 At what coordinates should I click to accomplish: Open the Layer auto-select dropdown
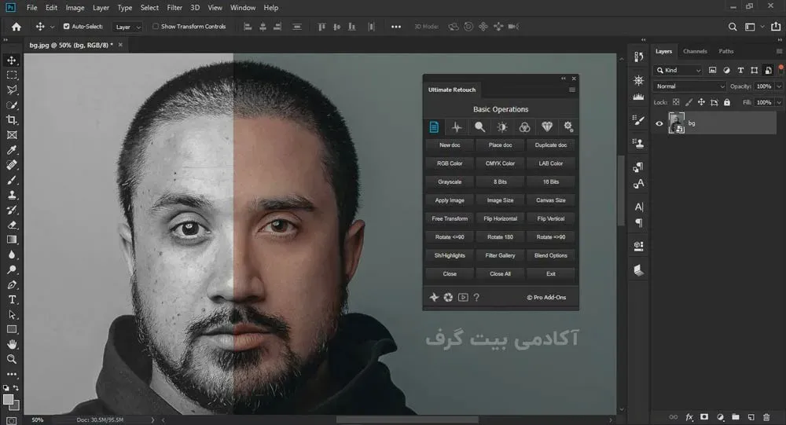pos(127,27)
